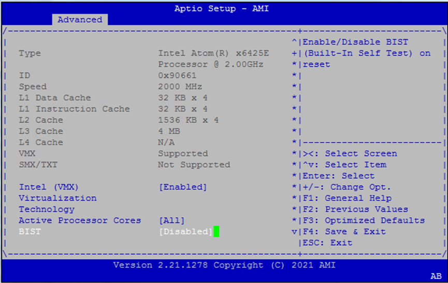The image size is (448, 283).
Task: Select the Active Processor Cores label
Action: [x=80, y=220]
